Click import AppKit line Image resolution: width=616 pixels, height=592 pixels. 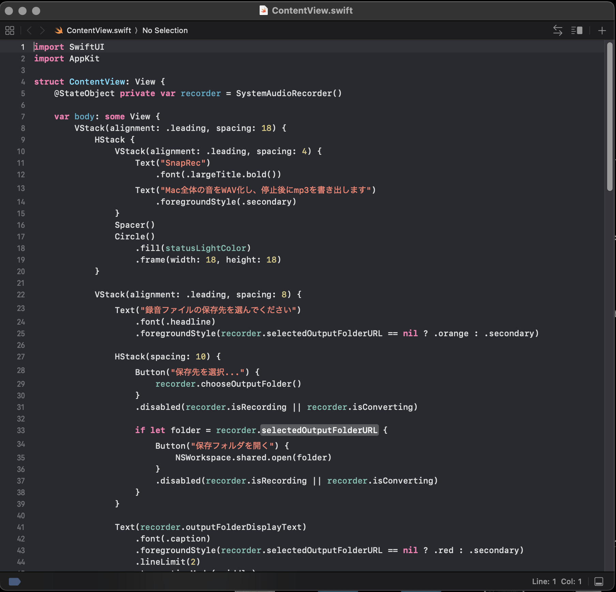(67, 59)
